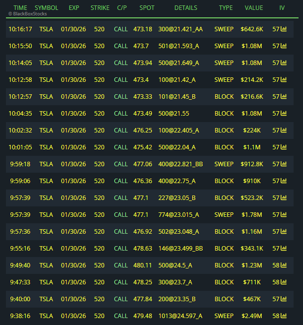Image resolution: width=303 pixels, height=325 pixels.
Task: Open IV chart icon for 9:40:00 row
Action: click(284, 299)
